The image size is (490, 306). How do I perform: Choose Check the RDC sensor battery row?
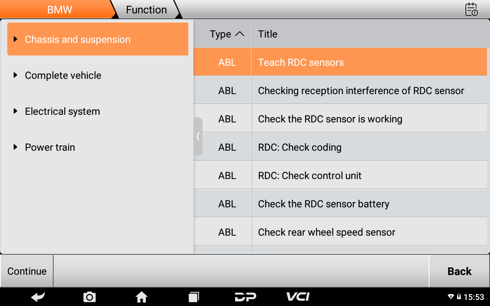[323, 204]
